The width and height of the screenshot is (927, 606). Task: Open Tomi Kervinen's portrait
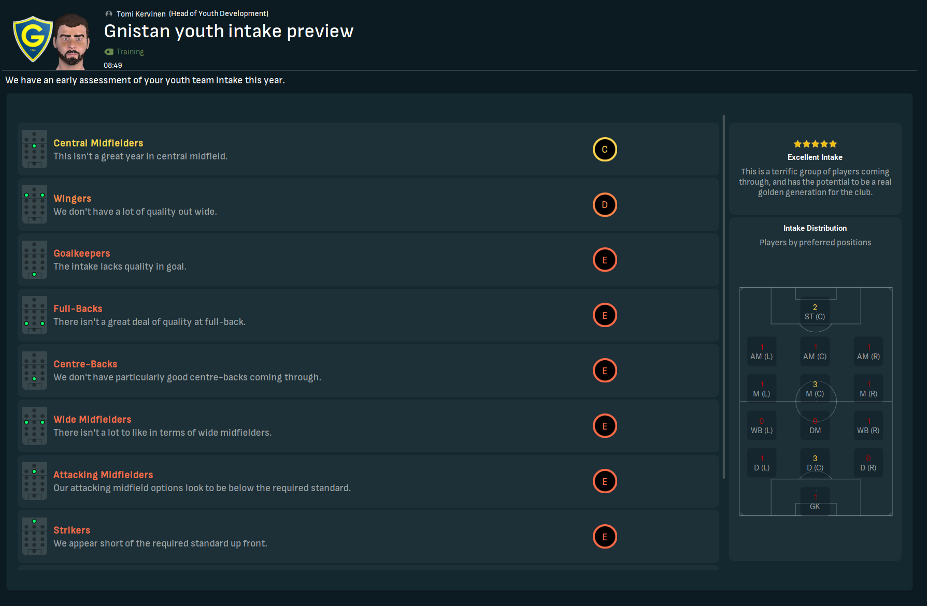coord(72,41)
